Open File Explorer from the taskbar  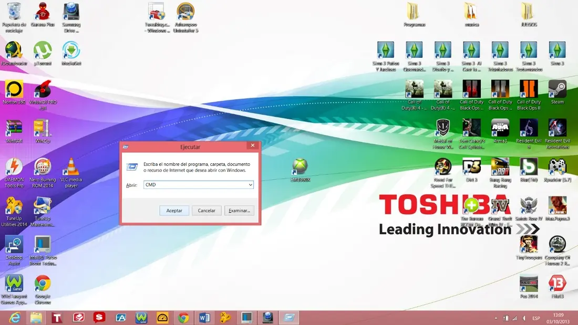click(36, 318)
